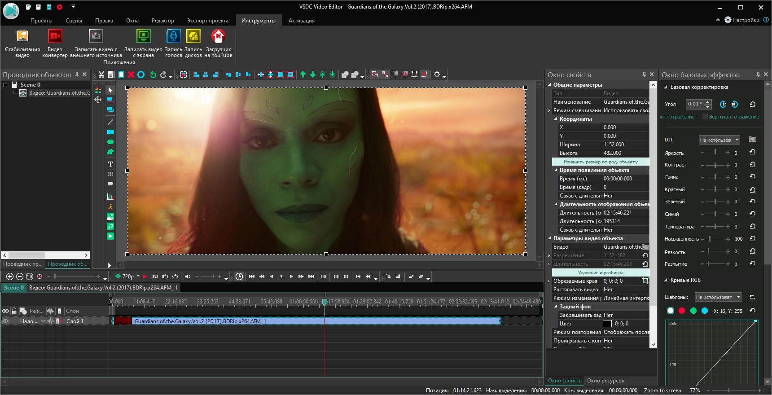Image resolution: width=772 pixels, height=395 pixels.
Task: Collapse the Scene 0 tree node
Action: tap(5, 85)
